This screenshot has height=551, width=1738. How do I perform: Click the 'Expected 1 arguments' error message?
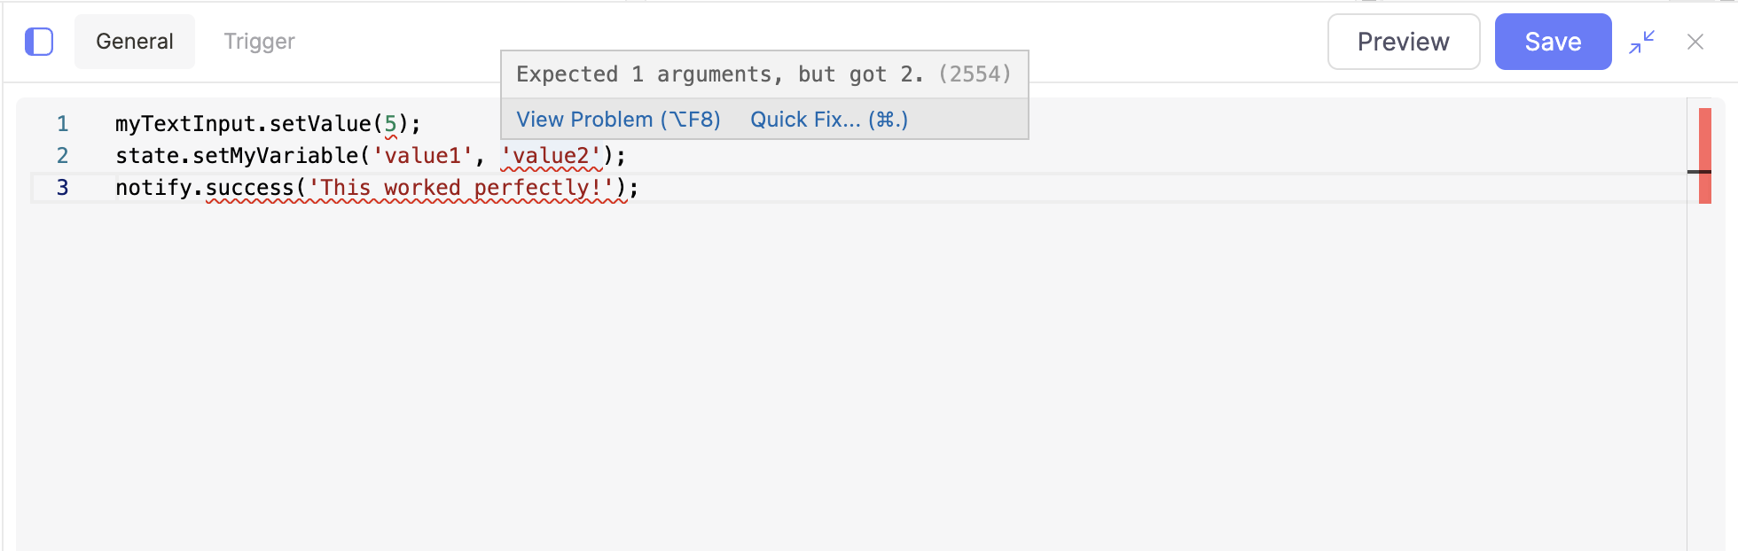click(719, 74)
